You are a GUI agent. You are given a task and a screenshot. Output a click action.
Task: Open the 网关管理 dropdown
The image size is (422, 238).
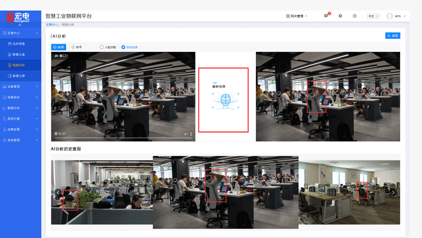pyautogui.click(x=296, y=16)
